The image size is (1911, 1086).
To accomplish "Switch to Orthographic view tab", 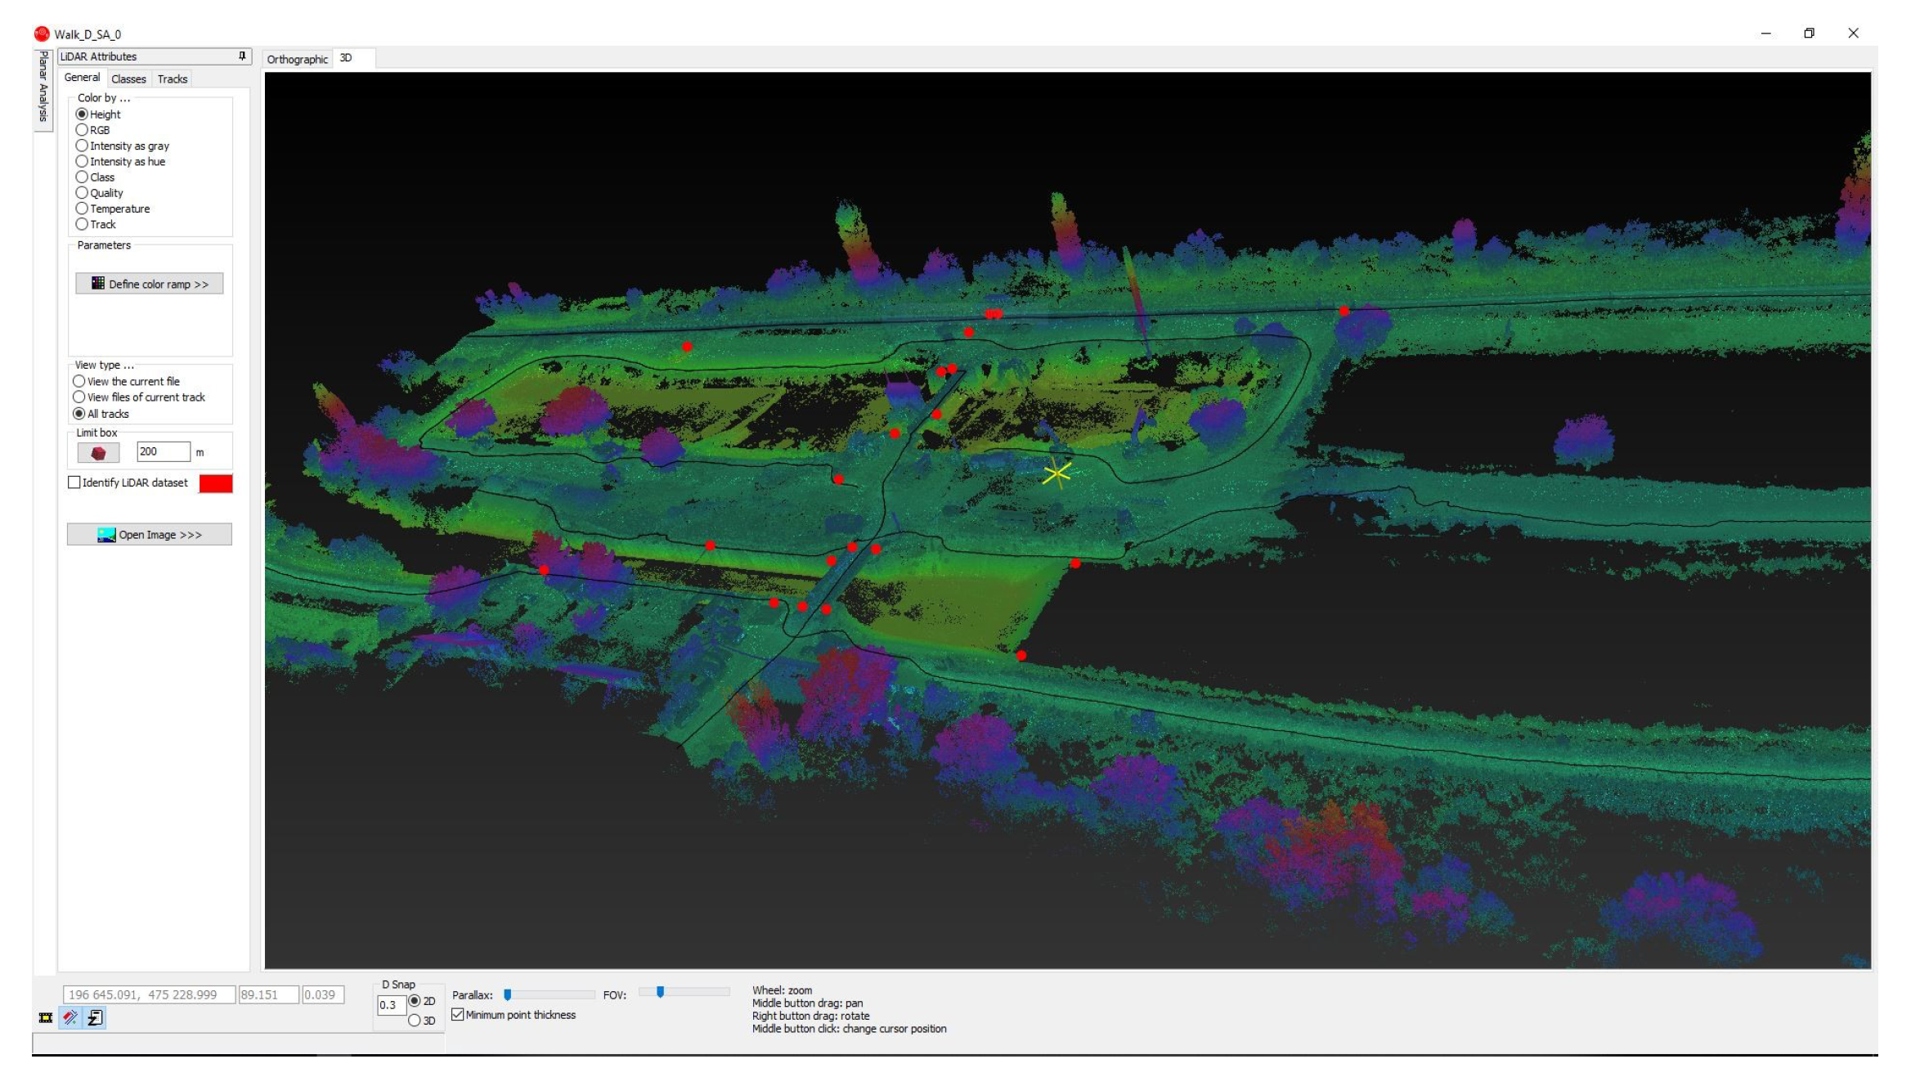I will [x=297, y=59].
